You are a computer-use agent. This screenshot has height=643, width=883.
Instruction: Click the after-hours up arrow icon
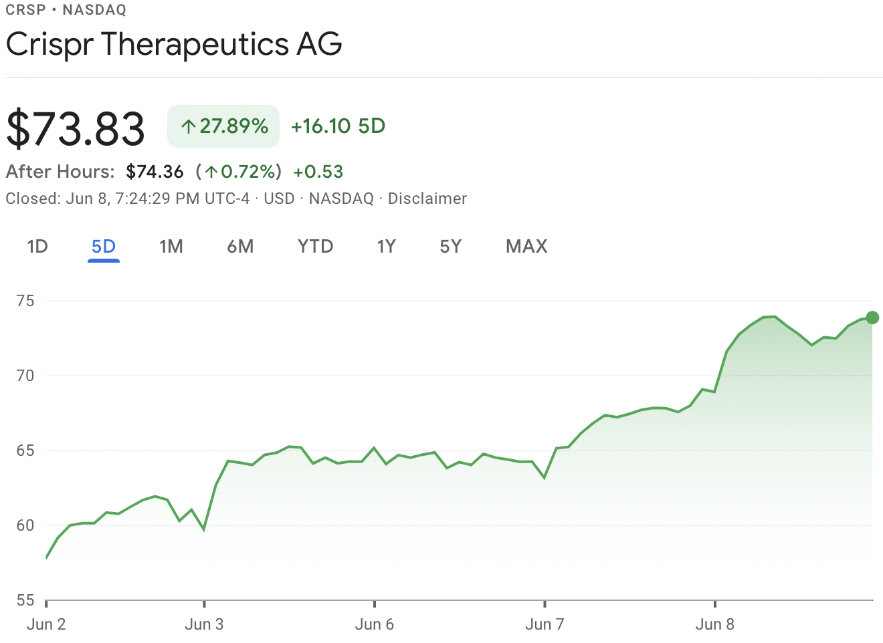point(211,172)
